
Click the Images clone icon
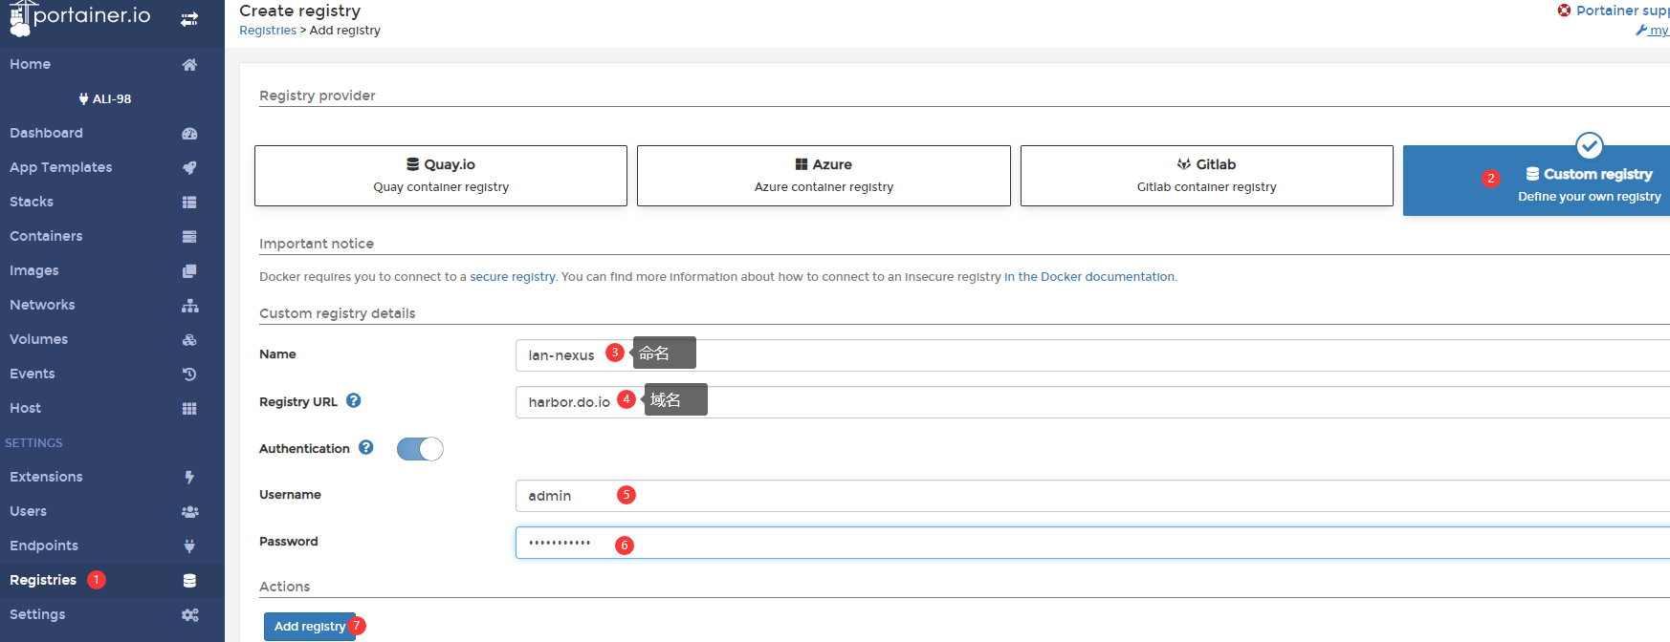189,271
